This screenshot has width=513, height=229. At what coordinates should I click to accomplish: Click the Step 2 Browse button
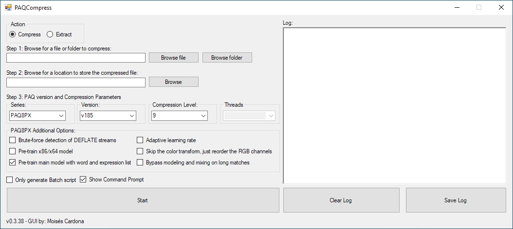pos(173,82)
